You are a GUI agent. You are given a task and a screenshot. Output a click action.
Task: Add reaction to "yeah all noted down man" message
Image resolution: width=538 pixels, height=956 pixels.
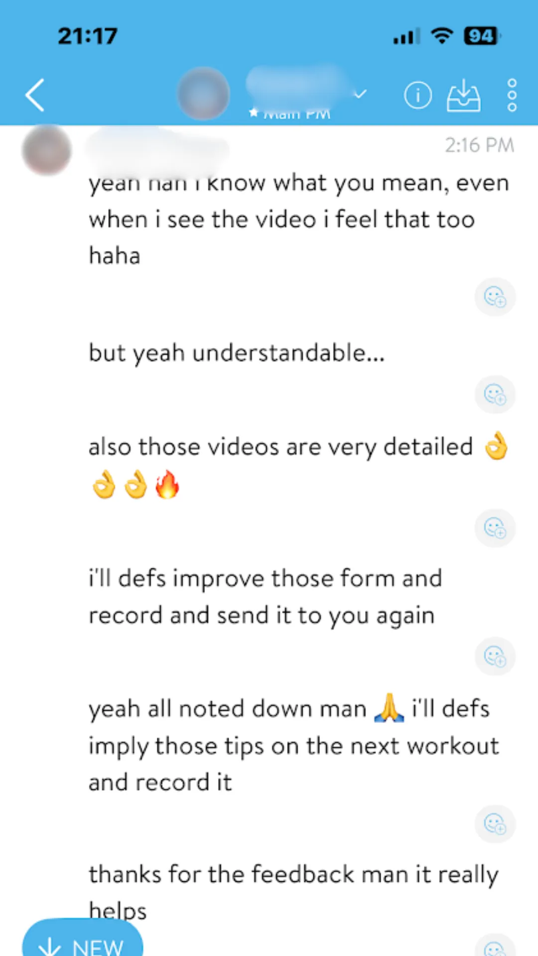(x=495, y=824)
